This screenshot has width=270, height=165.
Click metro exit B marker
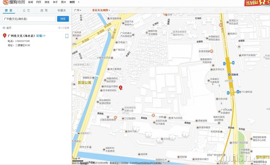pos(233,63)
